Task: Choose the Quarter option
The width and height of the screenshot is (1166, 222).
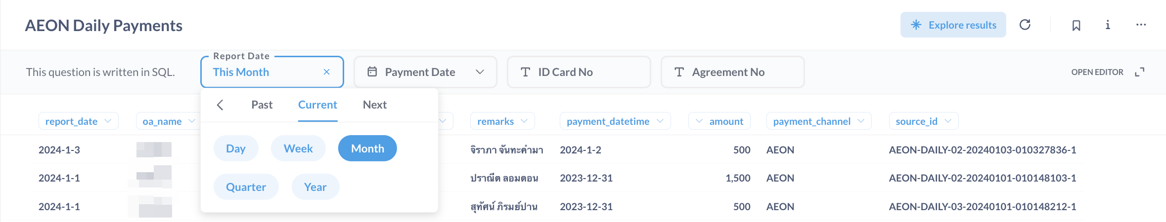Action: [x=246, y=187]
